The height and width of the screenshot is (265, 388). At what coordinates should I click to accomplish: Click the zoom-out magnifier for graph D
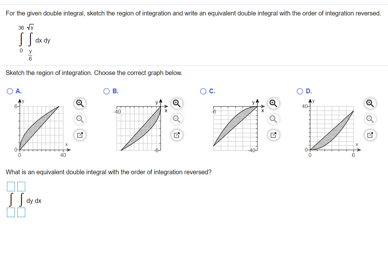tap(370, 119)
